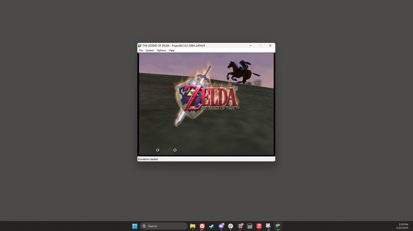The image size is (413, 231).
Task: Switch to Discord in the taskbar
Action: click(221, 226)
